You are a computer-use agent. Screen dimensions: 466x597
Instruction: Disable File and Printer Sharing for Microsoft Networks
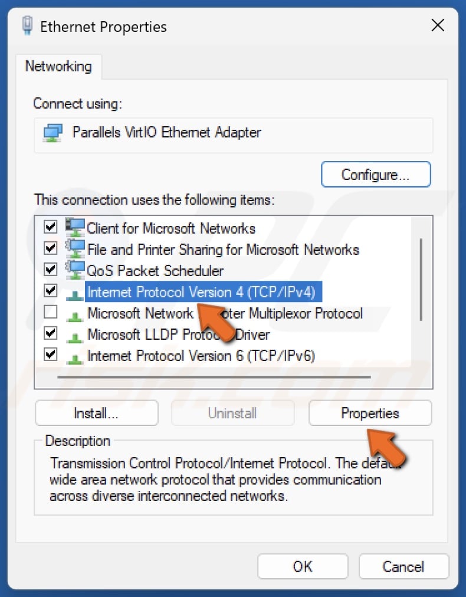50,250
